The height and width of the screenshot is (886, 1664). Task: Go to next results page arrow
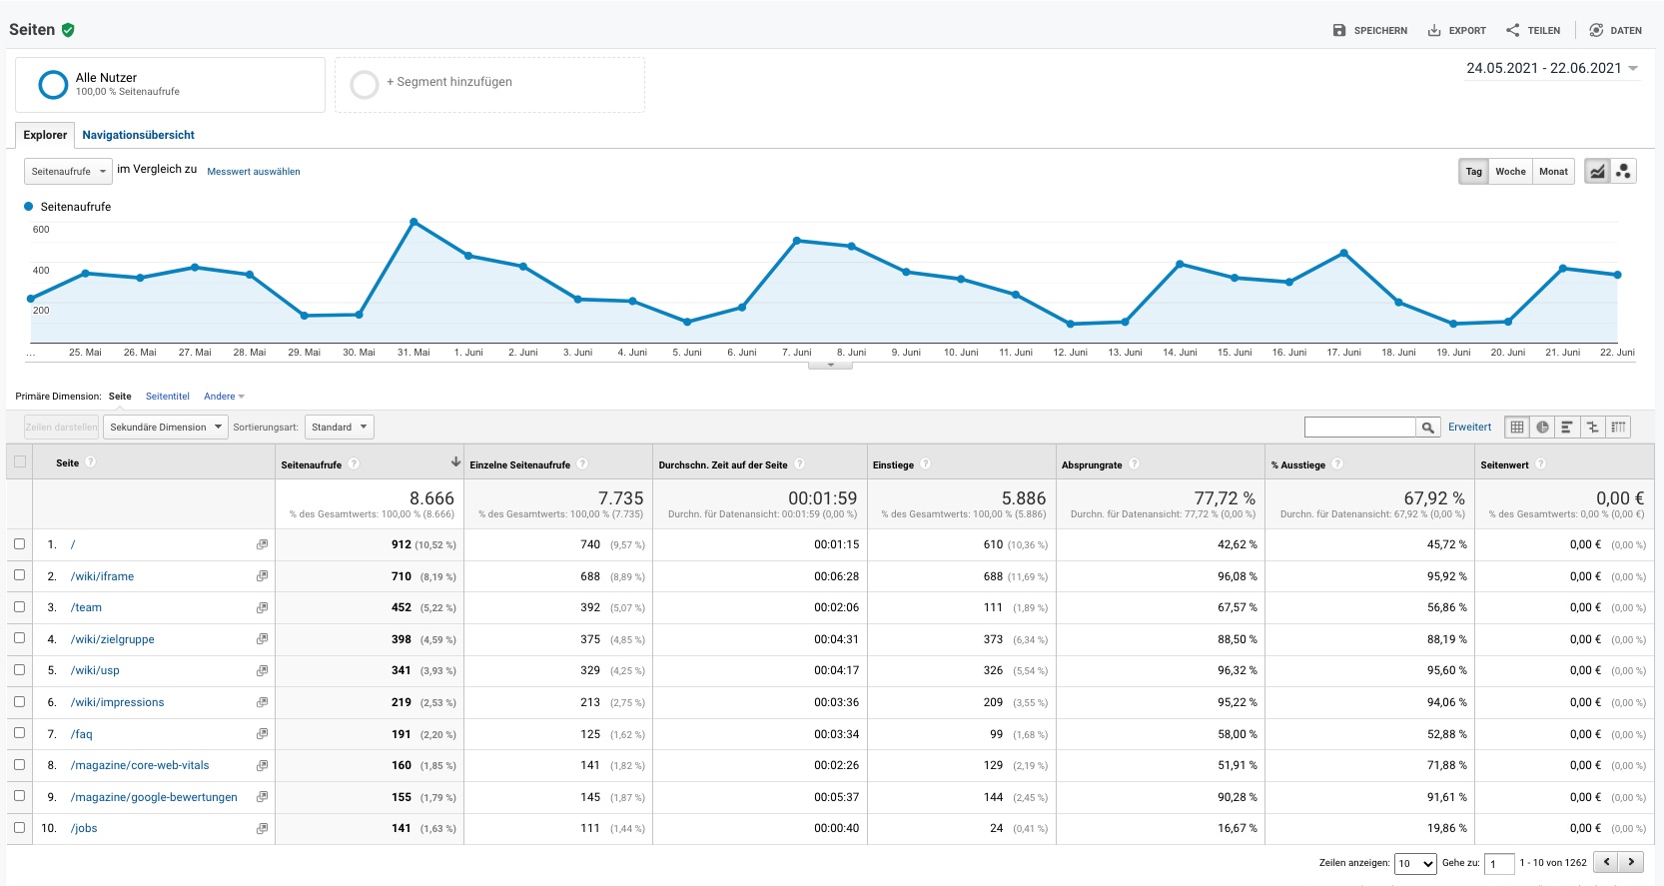point(1632,862)
